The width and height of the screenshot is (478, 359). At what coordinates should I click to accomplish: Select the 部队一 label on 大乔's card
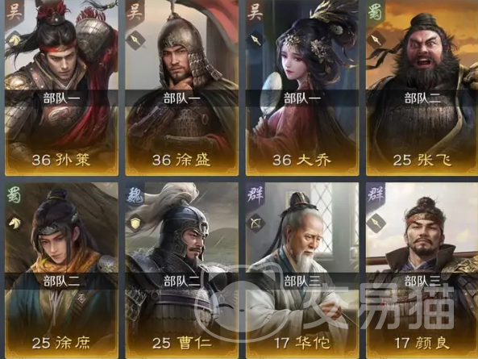coord(302,98)
